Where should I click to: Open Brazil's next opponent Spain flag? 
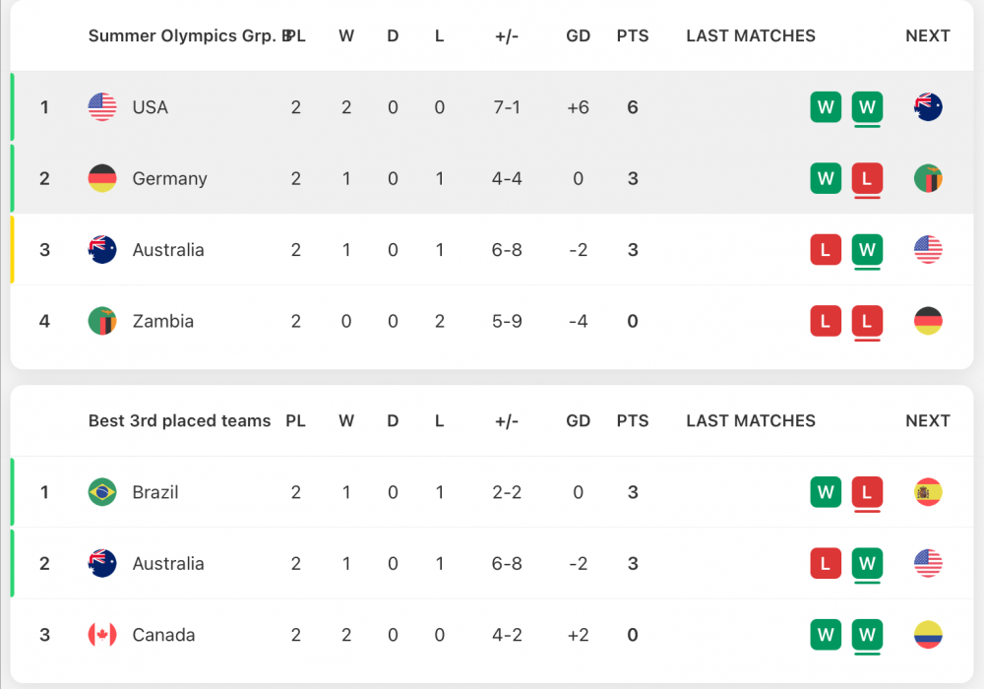928,492
